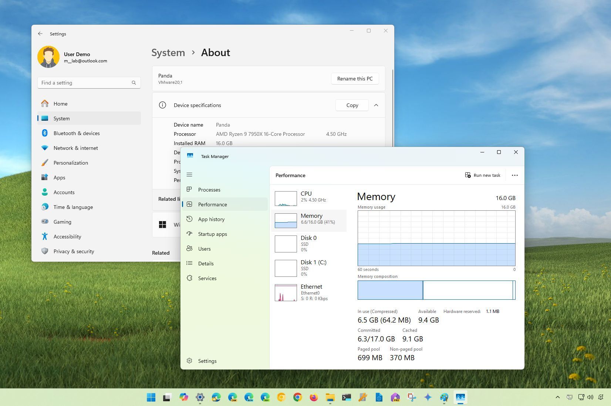Viewport: 611px width, 406px height.
Task: Click the Run new task icon
Action: (x=467, y=175)
